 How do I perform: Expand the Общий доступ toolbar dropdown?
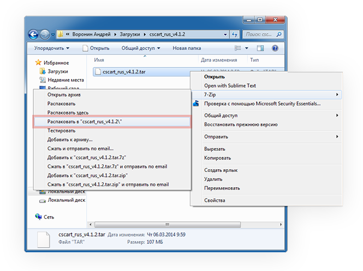(x=140, y=48)
